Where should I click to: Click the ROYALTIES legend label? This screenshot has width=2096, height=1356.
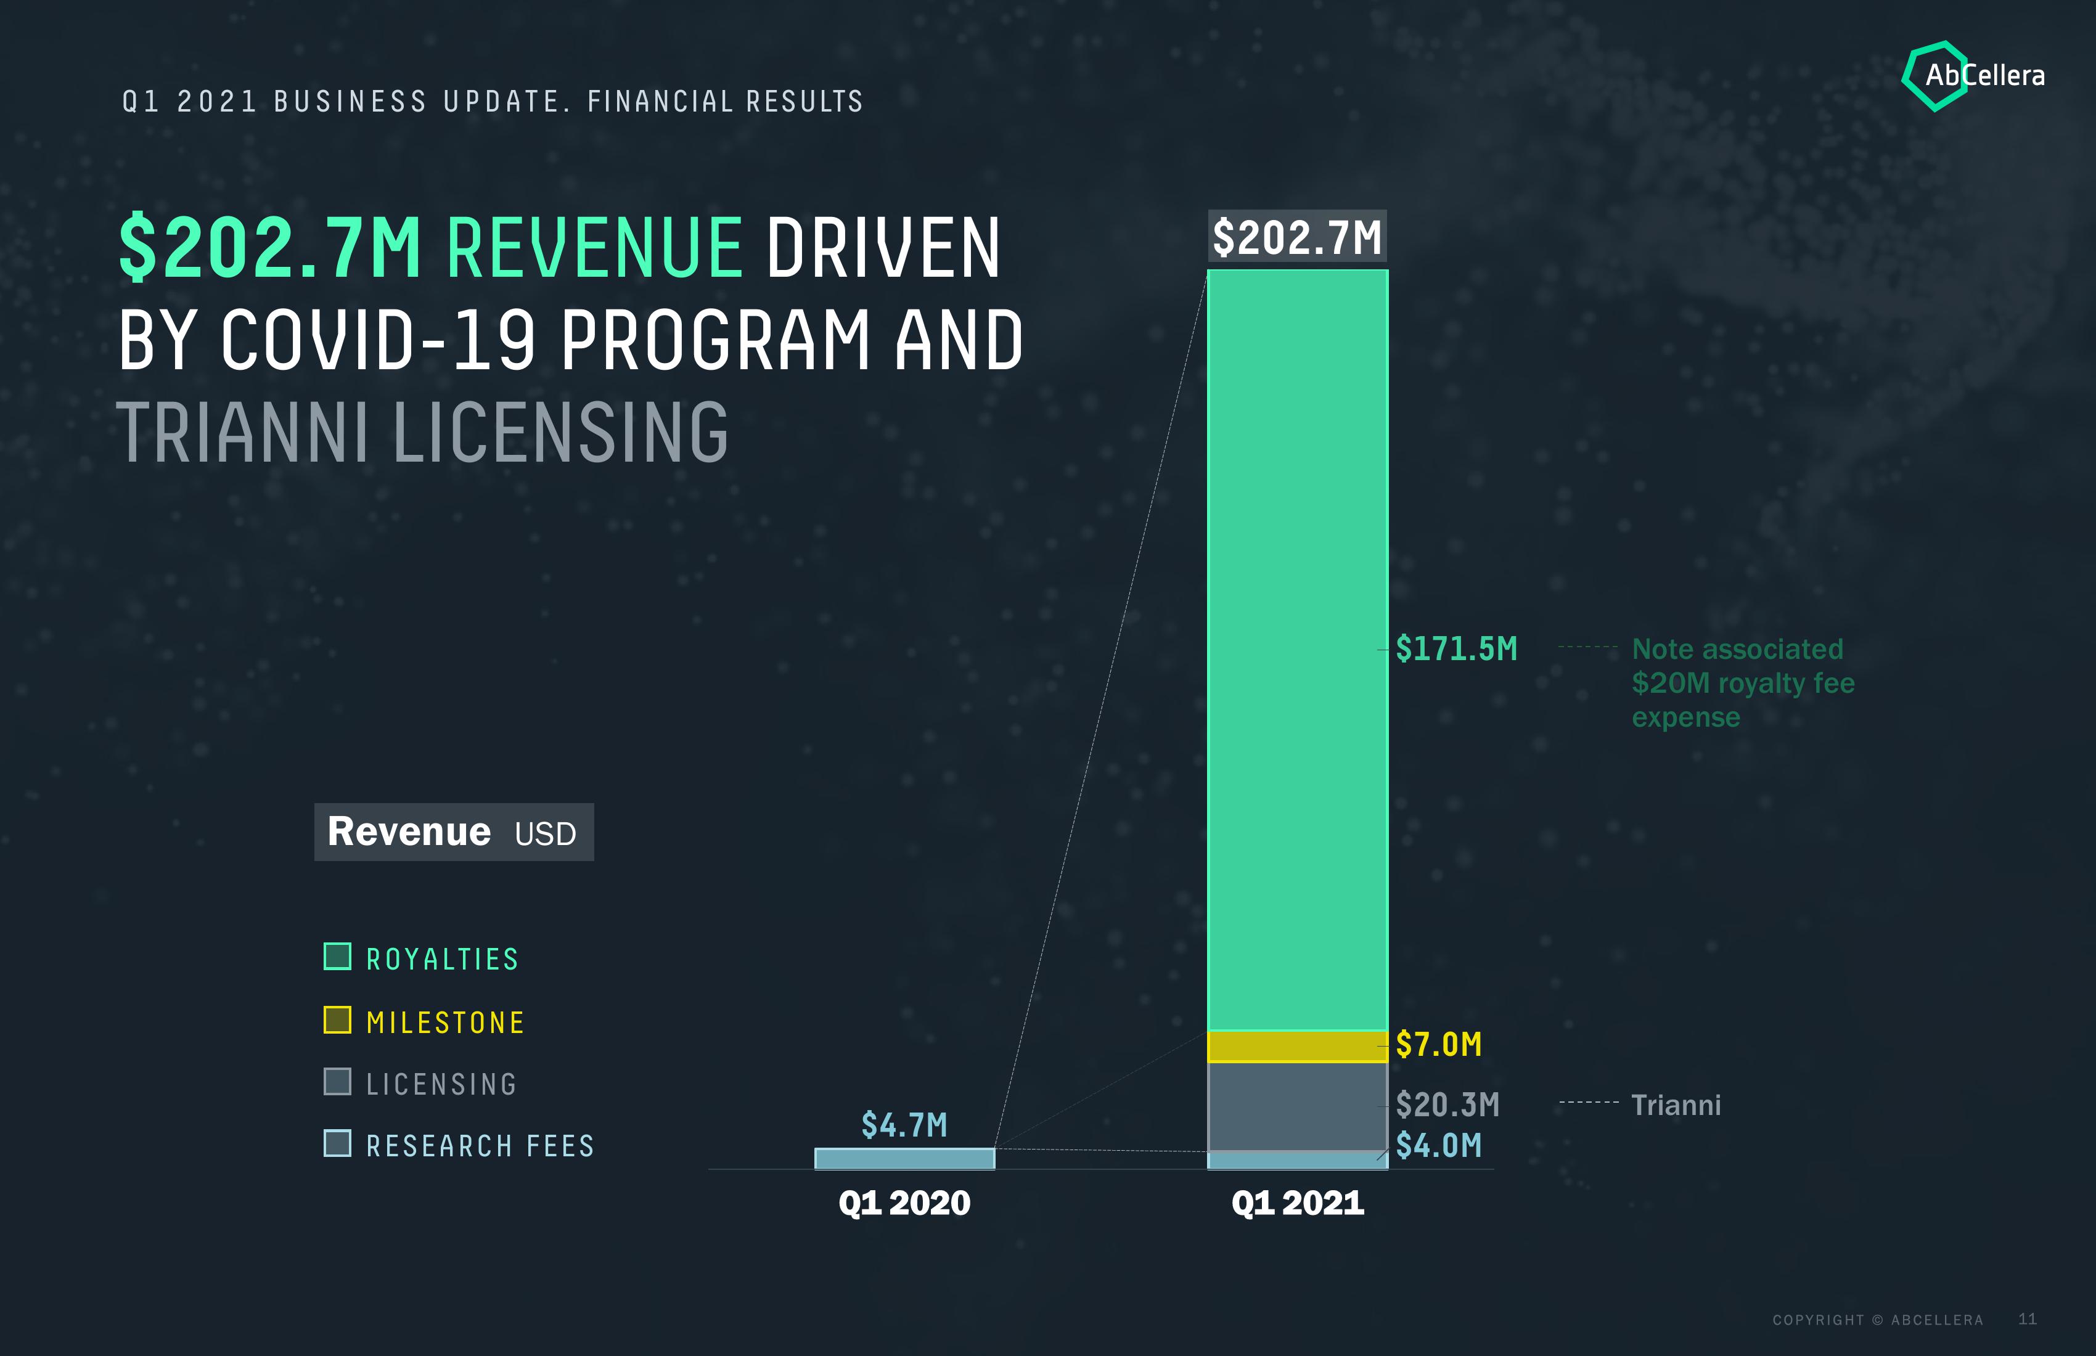coord(442,959)
